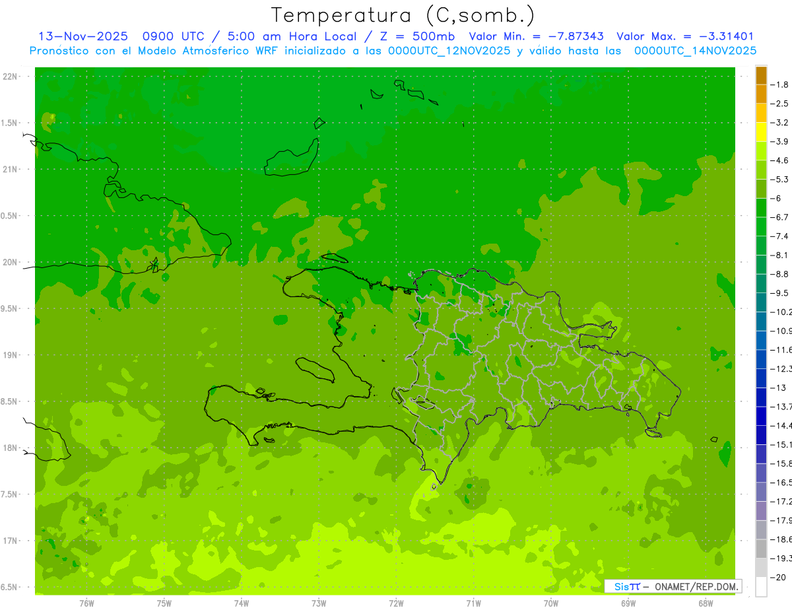
Task: Click the "-7.4" colorbar value
Action: 781,236
